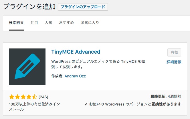The height and width of the screenshot is (119, 190).
Task: Click the 有効 button
Action: [x=174, y=52]
